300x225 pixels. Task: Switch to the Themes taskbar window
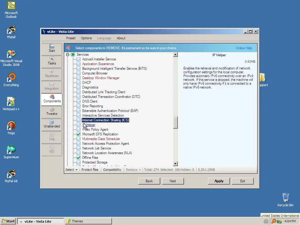point(88,221)
